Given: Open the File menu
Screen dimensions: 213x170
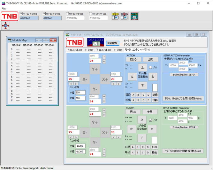Looking at the screenshot, I should click(x=4, y=9).
